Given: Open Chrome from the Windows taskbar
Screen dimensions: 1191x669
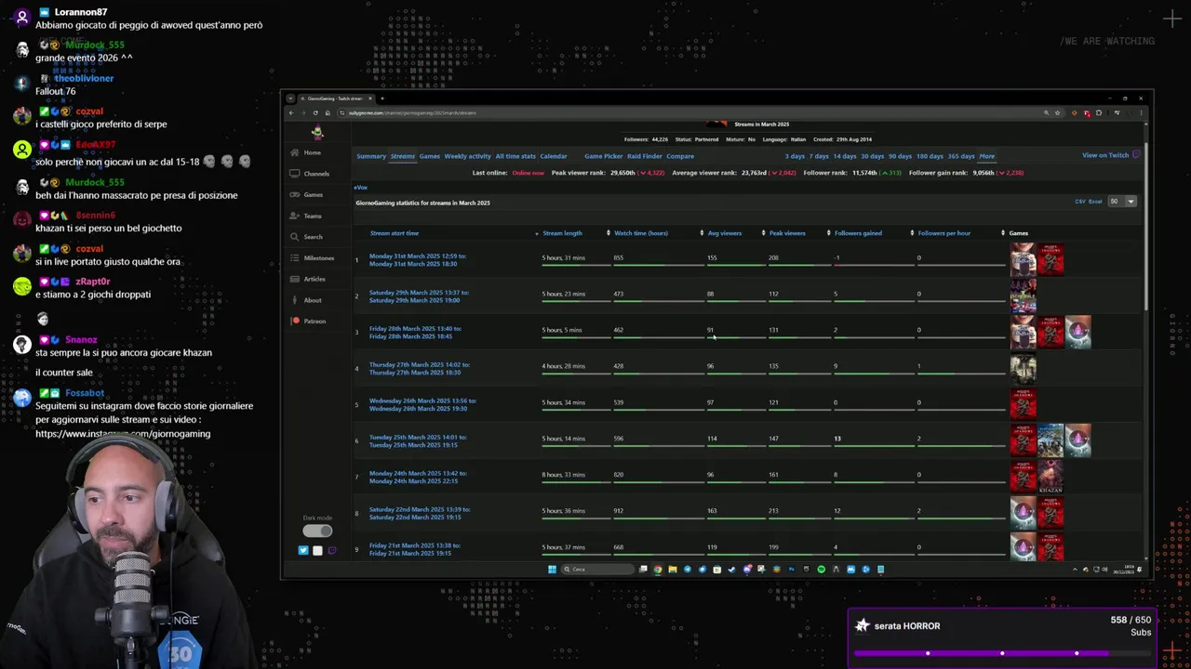Looking at the screenshot, I should pos(658,570).
